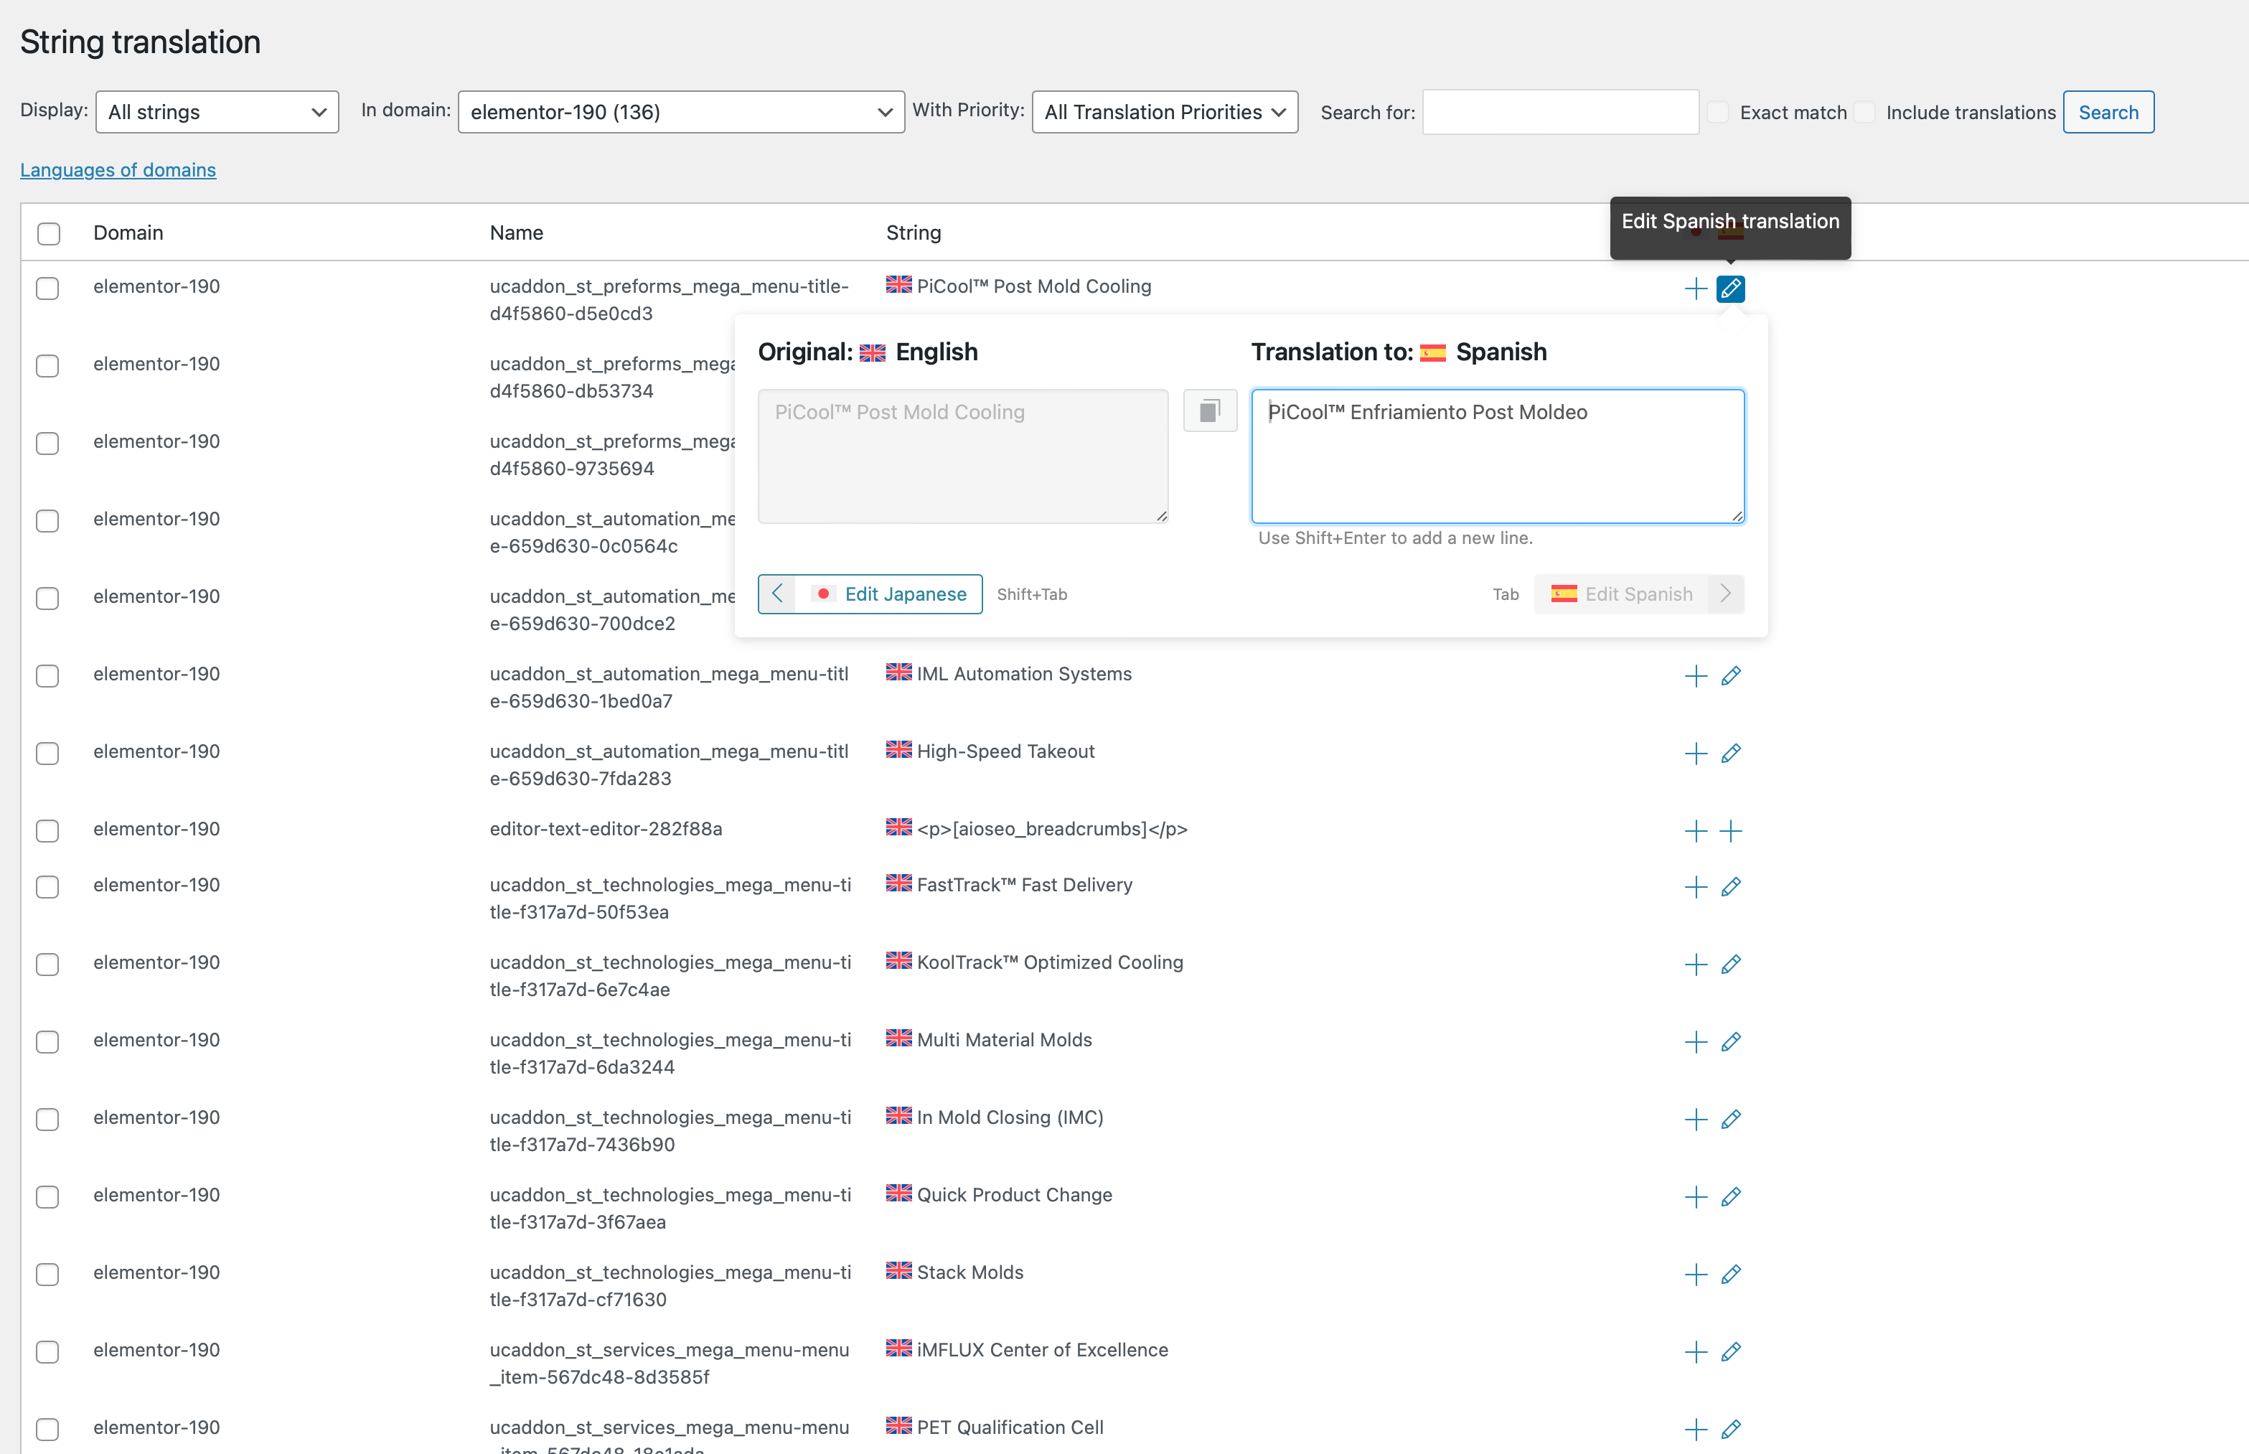Click plus icon for Quick Product Change
The height and width of the screenshot is (1454, 2249).
click(1696, 1196)
